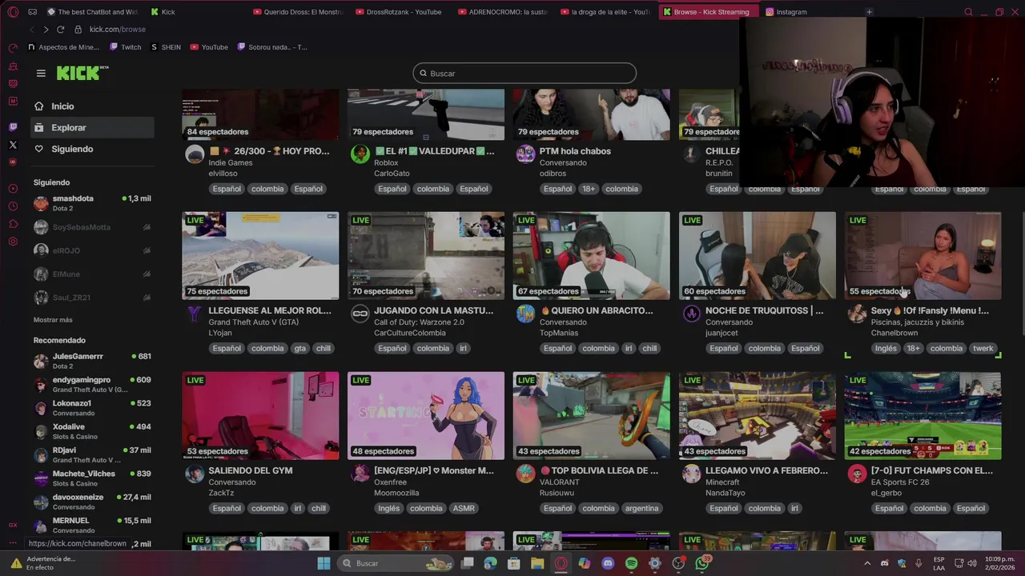Open el_gerbo streamer avatar

point(857,474)
